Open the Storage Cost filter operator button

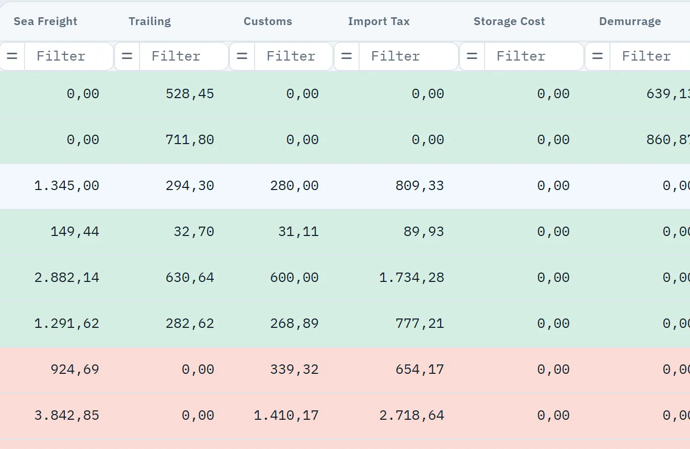472,56
